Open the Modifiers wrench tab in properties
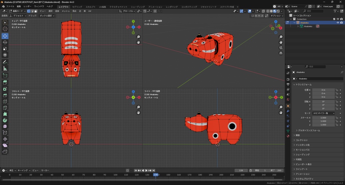 (288, 111)
